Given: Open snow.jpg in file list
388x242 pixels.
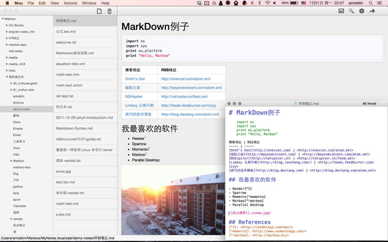Looking at the screenshot, I should [85, 171].
